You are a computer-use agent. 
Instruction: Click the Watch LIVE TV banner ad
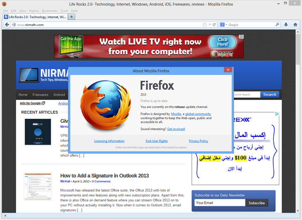pos(149,46)
